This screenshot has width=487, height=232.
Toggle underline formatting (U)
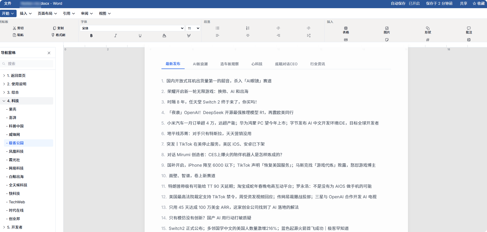pos(140,36)
